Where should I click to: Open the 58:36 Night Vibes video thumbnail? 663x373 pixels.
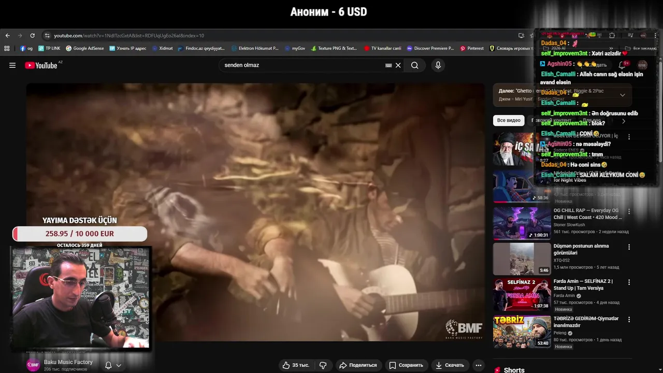(x=522, y=187)
